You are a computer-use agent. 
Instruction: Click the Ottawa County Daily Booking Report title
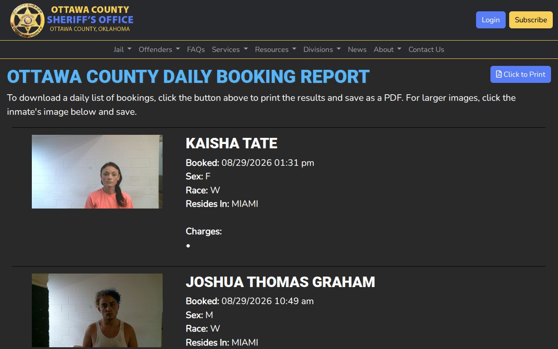tap(188, 76)
